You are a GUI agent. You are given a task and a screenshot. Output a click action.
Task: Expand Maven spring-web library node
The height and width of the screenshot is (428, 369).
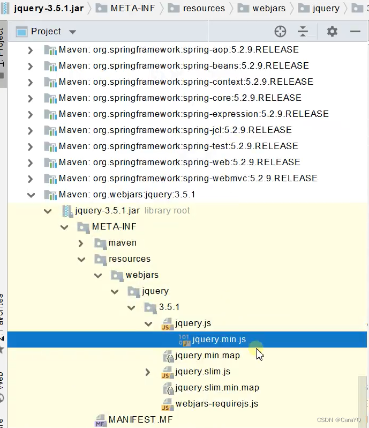30,163
